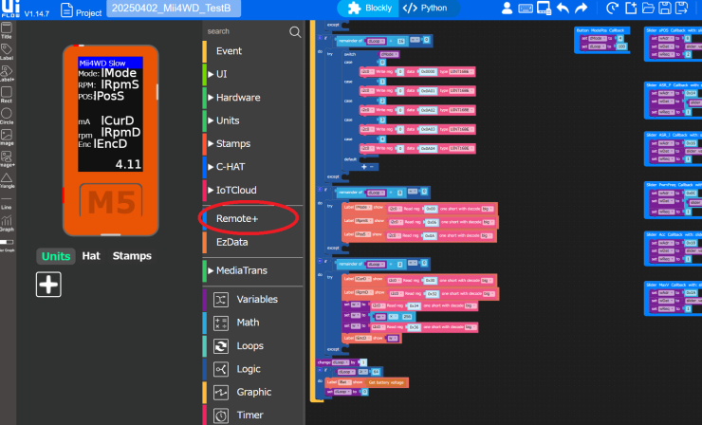The image size is (702, 425).
Task: Select the Line shape tool
Action: [x=7, y=201]
